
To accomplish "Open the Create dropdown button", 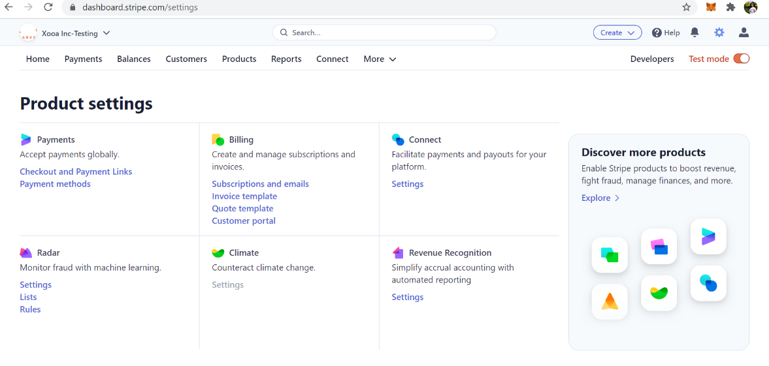I will 617,33.
